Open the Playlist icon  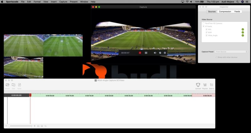205,85
